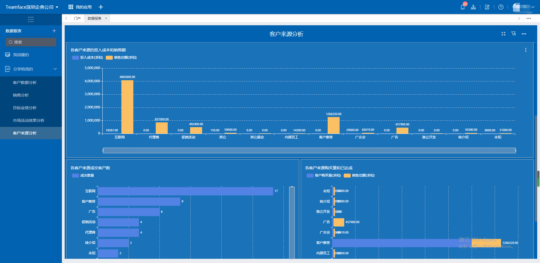Toggle the 投入成本(求和) legend series
The width and height of the screenshot is (540, 263).
(87, 58)
